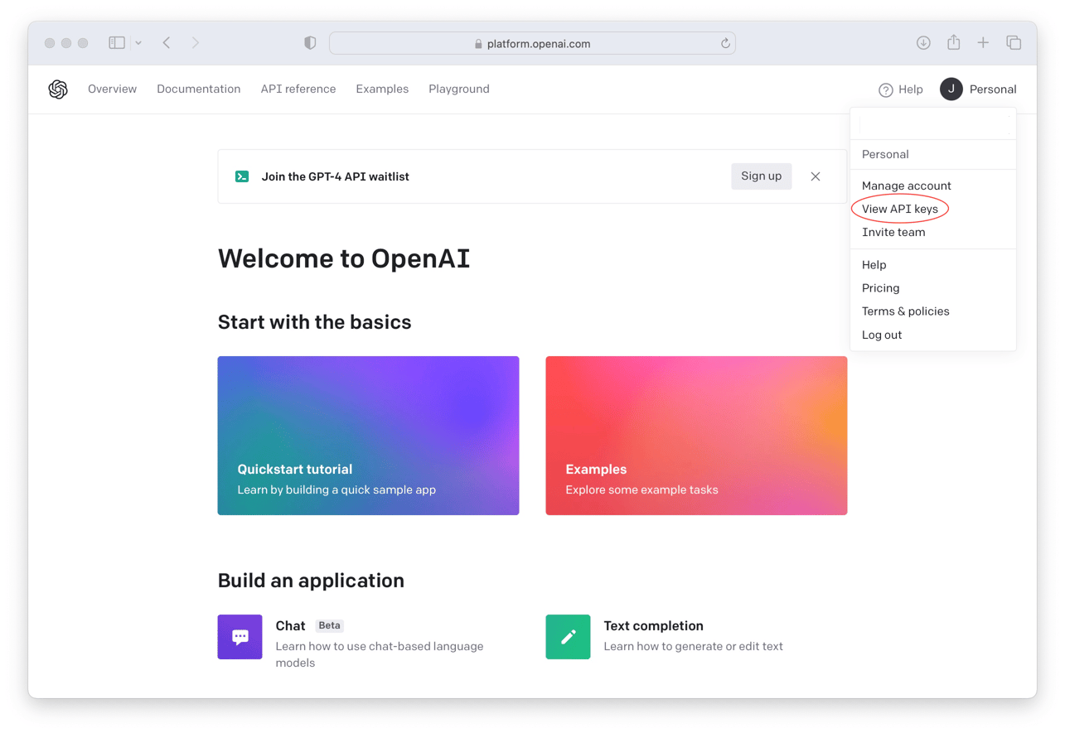Click the Safari share icon
This screenshot has height=733, width=1065.
(953, 42)
